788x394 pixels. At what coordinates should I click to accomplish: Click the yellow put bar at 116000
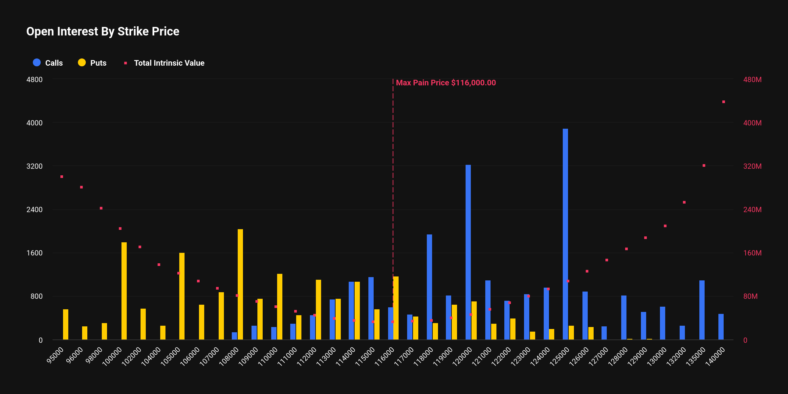[x=396, y=308]
